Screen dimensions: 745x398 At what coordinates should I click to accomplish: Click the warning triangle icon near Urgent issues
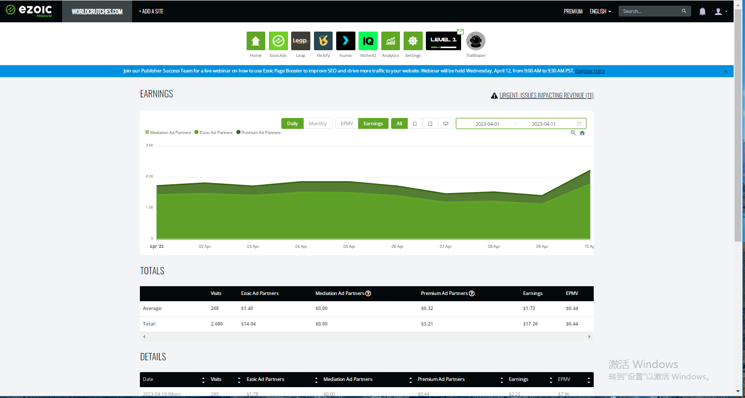pos(494,96)
